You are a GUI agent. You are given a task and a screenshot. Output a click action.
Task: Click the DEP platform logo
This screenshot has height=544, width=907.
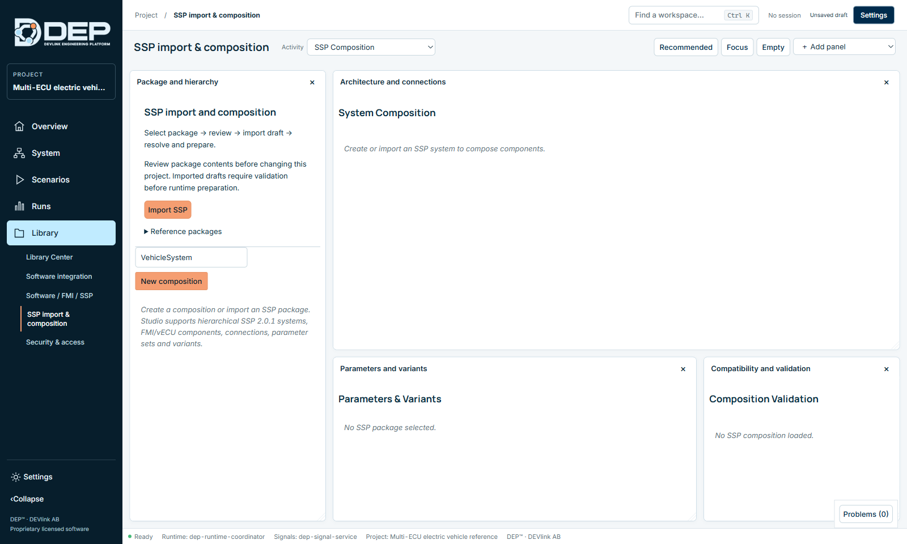coord(62,32)
